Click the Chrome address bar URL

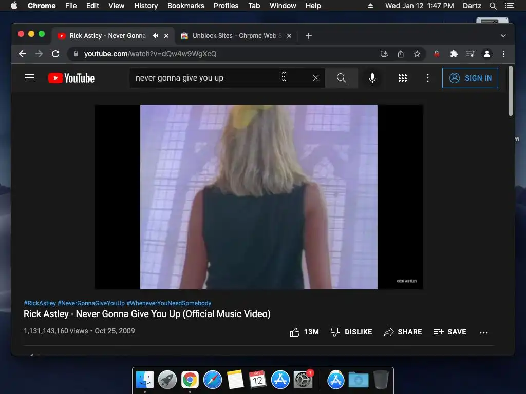[x=150, y=54]
